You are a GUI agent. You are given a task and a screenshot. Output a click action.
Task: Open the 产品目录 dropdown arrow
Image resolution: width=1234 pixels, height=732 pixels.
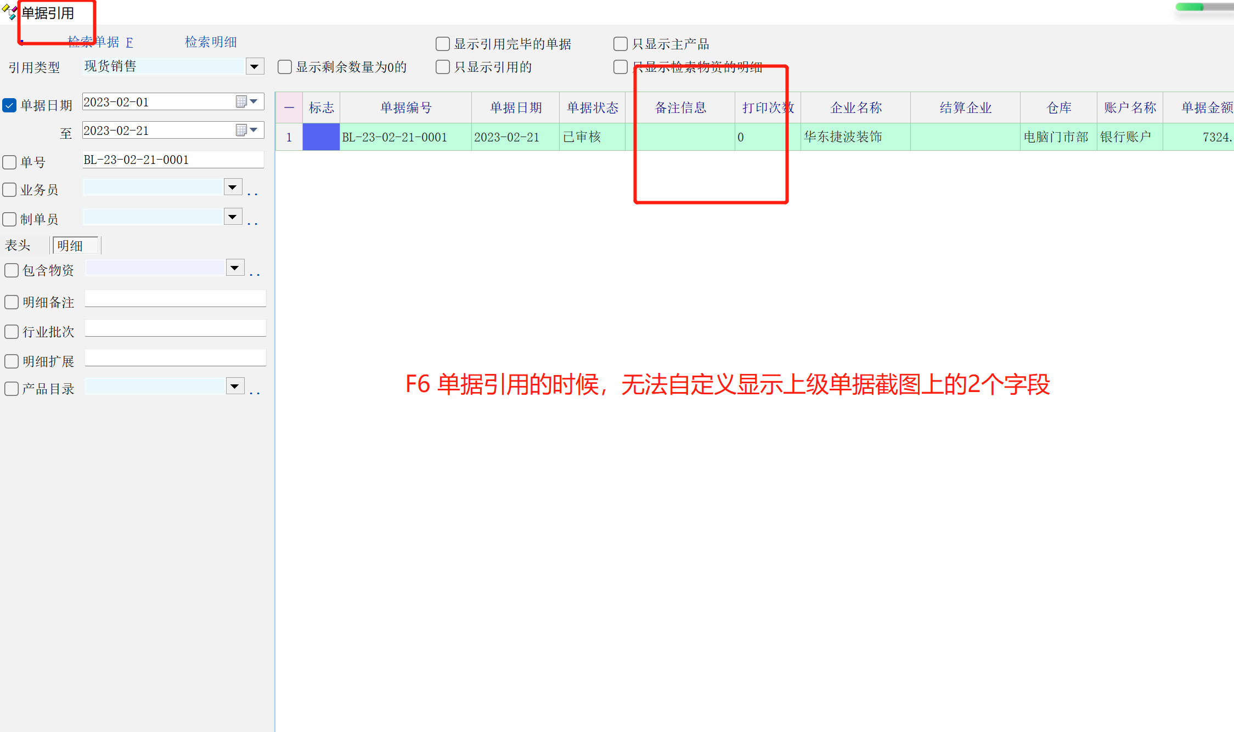[235, 386]
